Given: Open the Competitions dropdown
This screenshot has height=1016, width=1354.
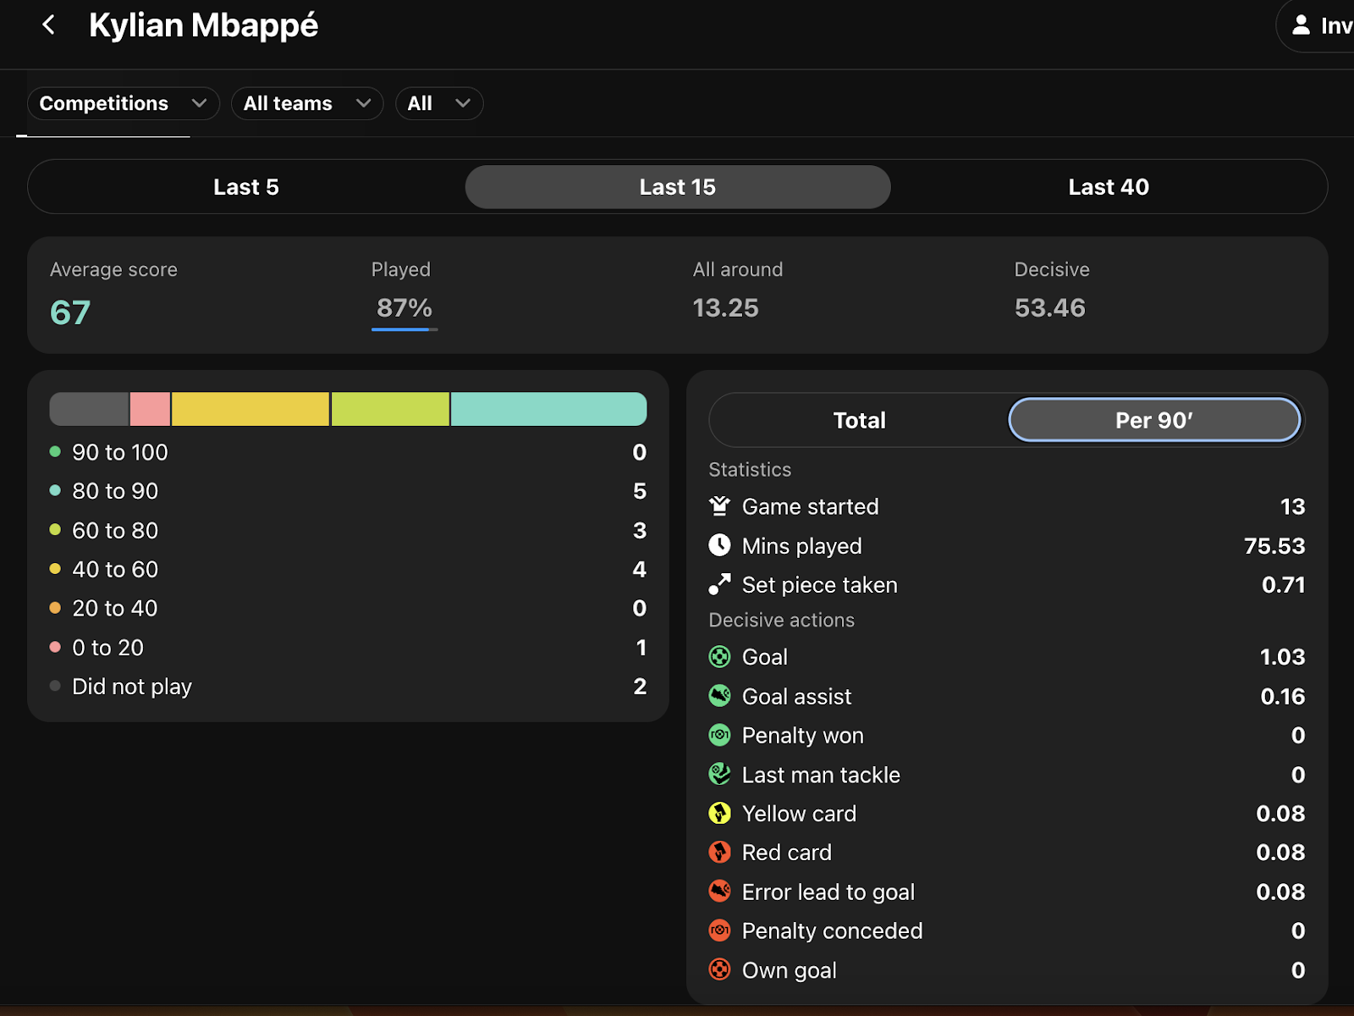Looking at the screenshot, I should (124, 103).
